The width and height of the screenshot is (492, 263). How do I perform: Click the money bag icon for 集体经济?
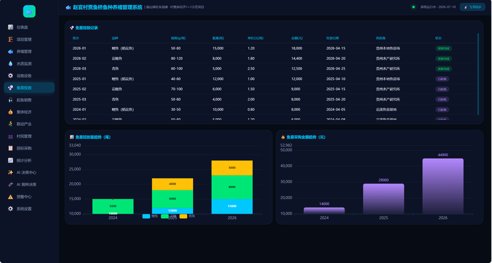(x=10, y=112)
